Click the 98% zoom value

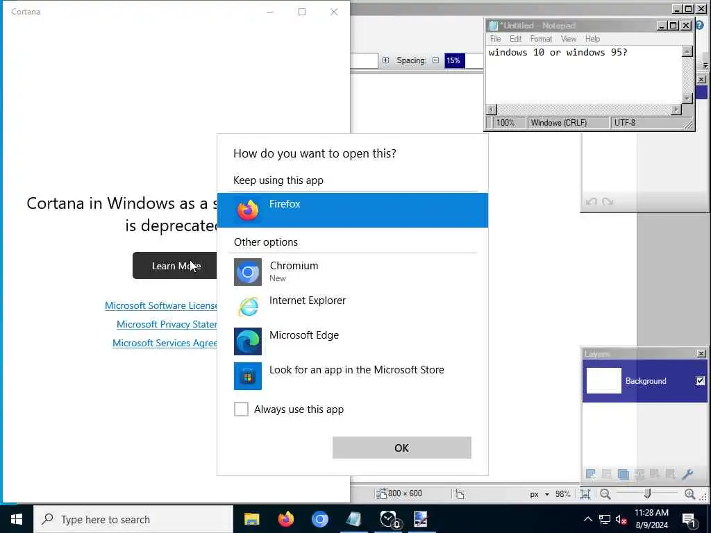pyautogui.click(x=562, y=494)
